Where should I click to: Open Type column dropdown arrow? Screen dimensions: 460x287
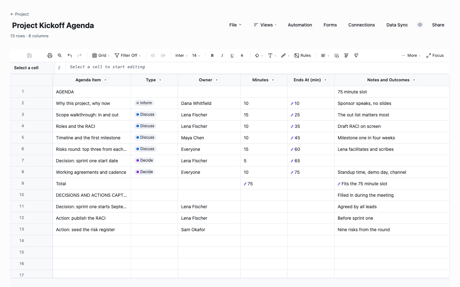pyautogui.click(x=160, y=80)
